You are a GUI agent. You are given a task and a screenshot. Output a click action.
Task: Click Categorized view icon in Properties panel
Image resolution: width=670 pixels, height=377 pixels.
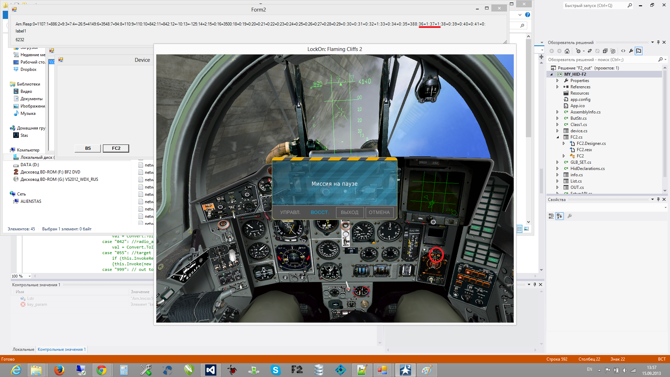click(x=551, y=216)
